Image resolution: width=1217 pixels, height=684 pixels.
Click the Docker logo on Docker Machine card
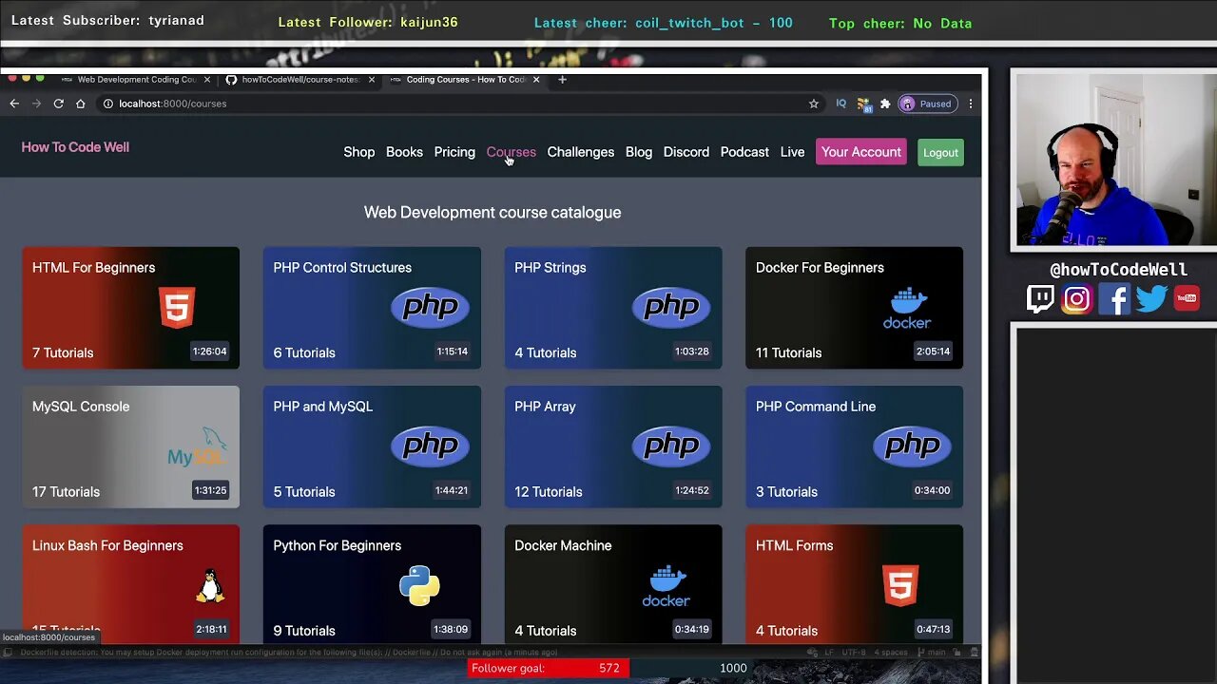tap(666, 586)
